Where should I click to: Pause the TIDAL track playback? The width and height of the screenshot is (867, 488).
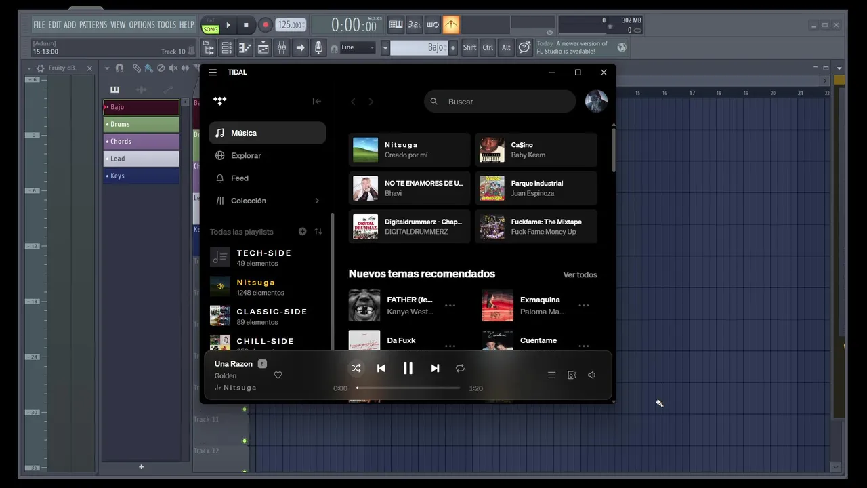(x=408, y=368)
